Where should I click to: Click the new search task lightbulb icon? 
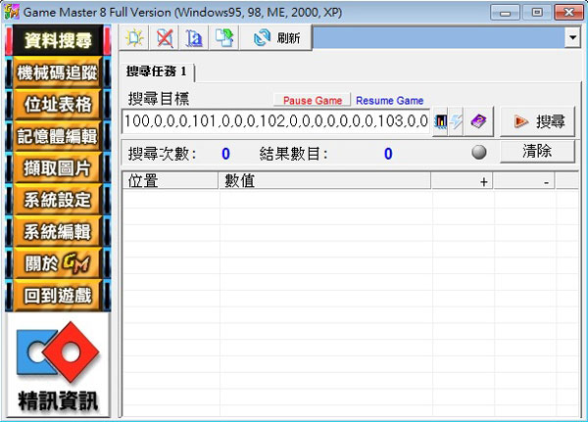pyautogui.click(x=134, y=37)
